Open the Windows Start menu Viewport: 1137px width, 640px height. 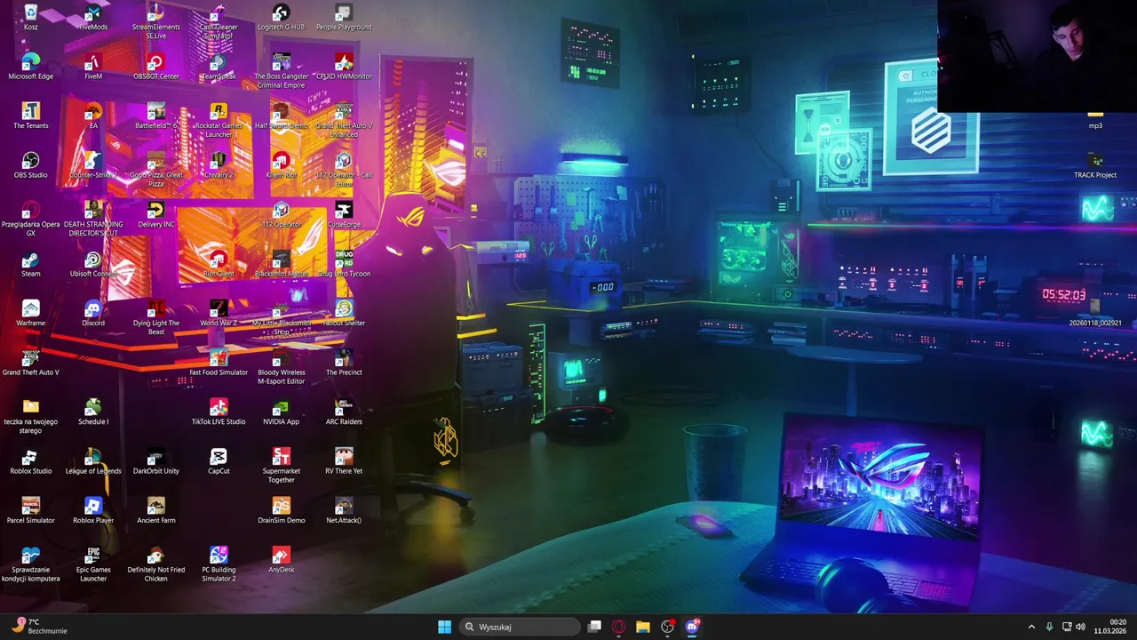[x=444, y=627]
